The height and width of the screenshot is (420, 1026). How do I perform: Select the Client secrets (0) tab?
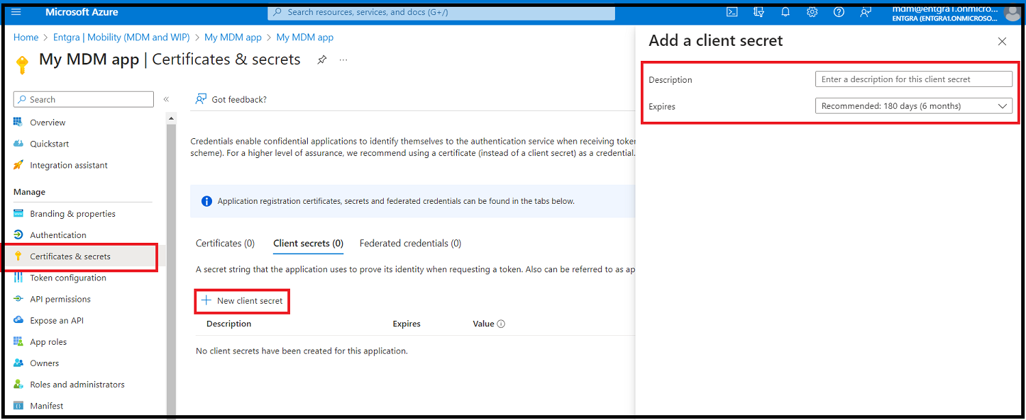(308, 244)
